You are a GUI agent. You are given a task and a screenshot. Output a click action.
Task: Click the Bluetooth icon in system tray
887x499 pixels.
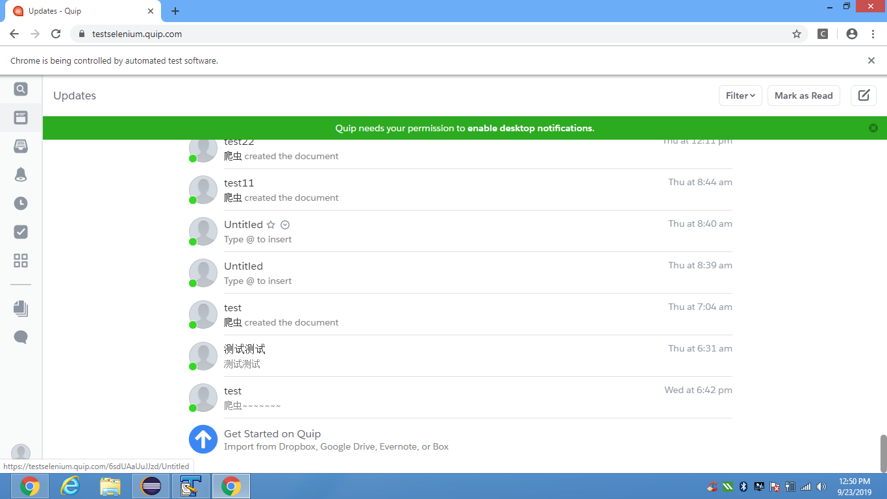tap(743, 487)
